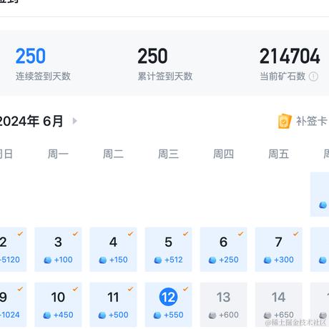Screen dimensions: 329x329
Task: Click the ore icon beside +250
Action: pyautogui.click(x=212, y=260)
